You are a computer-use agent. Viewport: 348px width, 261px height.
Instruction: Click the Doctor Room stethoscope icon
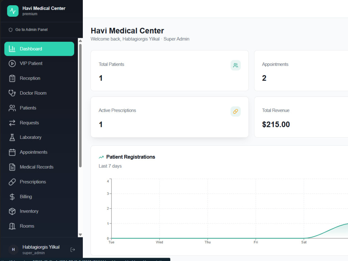click(12, 93)
